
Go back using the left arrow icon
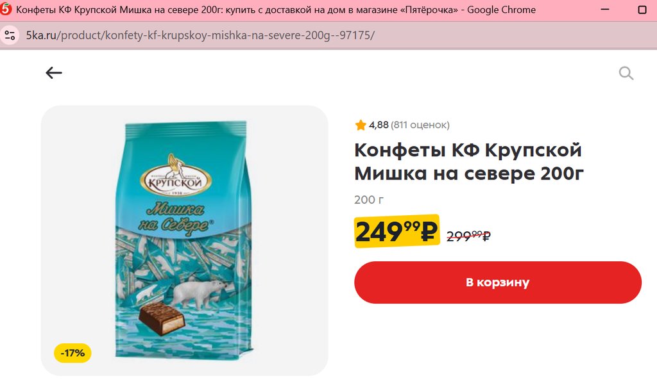(x=54, y=73)
